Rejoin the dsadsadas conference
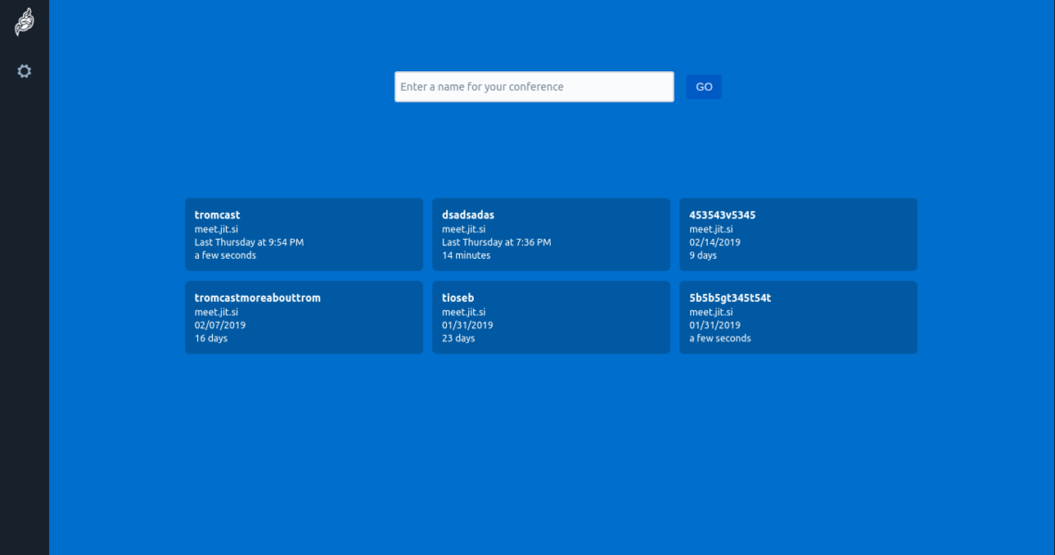Image resolution: width=1055 pixels, height=555 pixels. point(551,234)
